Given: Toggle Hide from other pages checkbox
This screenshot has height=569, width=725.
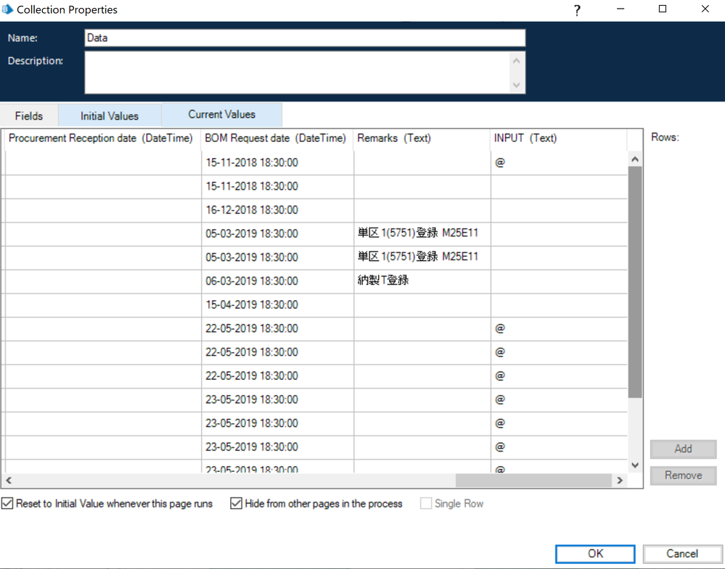Looking at the screenshot, I should click(236, 504).
